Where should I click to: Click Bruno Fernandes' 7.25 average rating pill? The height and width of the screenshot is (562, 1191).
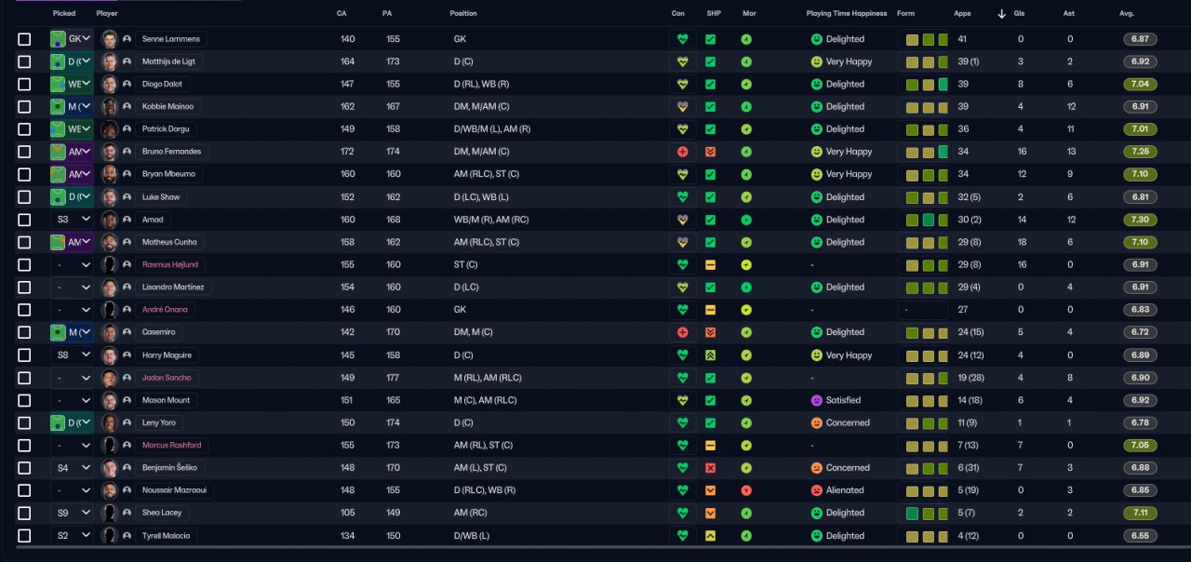pyautogui.click(x=1140, y=152)
